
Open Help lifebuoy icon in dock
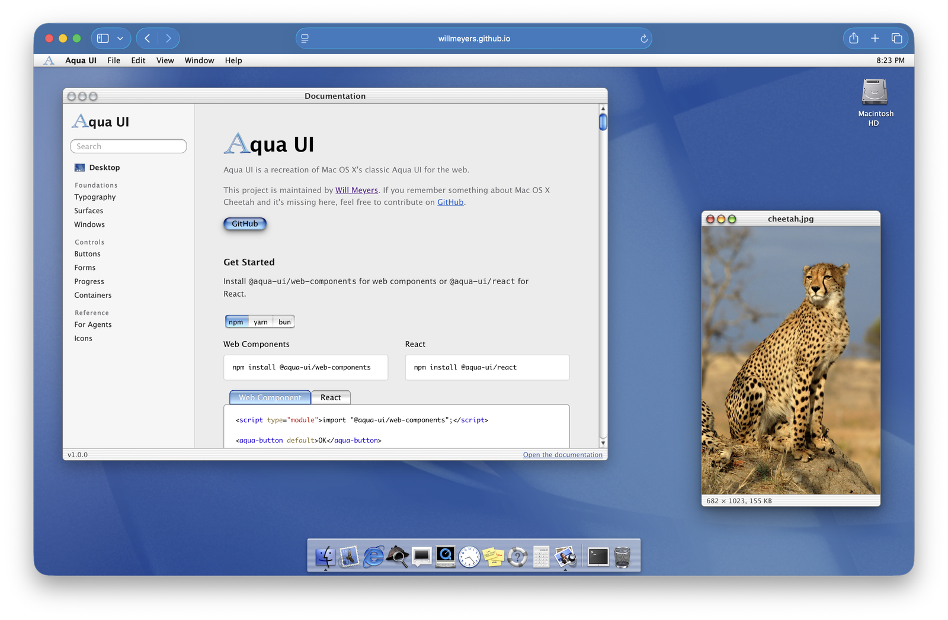tap(517, 557)
